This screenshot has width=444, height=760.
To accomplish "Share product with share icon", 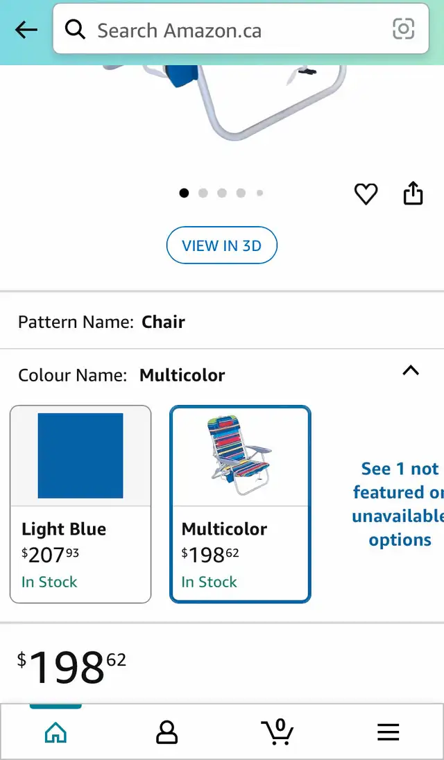I will tap(413, 193).
